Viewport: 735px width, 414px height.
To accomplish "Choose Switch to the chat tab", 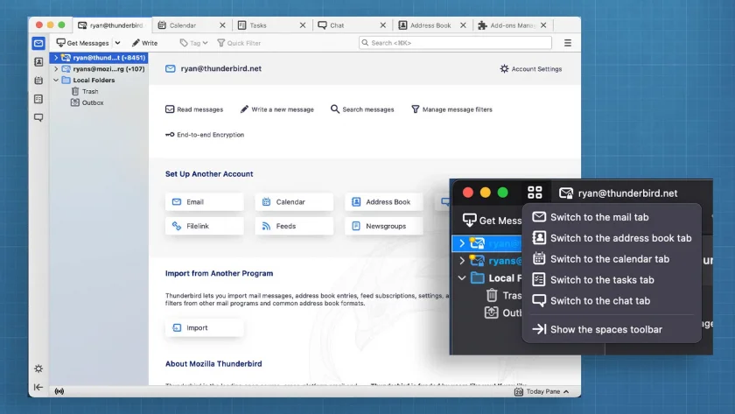I will 612,300.
